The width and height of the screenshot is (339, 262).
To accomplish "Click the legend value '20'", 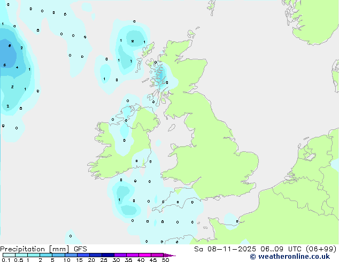I will tap(91, 260).
